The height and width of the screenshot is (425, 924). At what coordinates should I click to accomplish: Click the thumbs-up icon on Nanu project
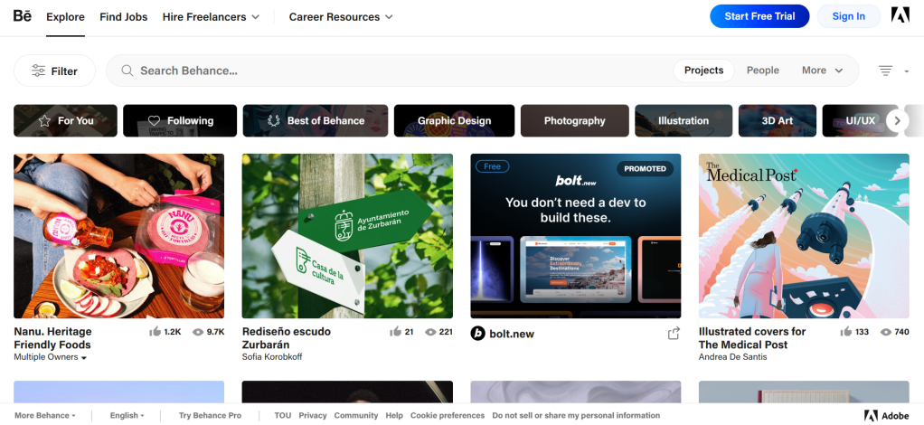tap(155, 332)
